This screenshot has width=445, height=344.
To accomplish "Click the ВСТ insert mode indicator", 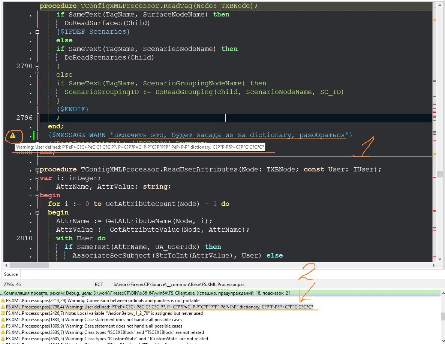I will (x=99, y=284).
